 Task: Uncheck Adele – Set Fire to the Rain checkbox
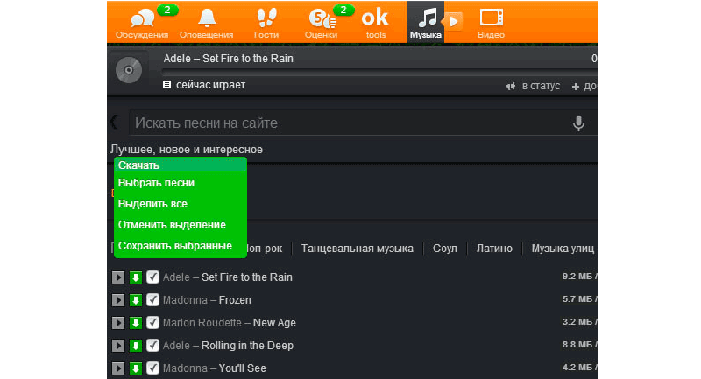[x=152, y=277]
